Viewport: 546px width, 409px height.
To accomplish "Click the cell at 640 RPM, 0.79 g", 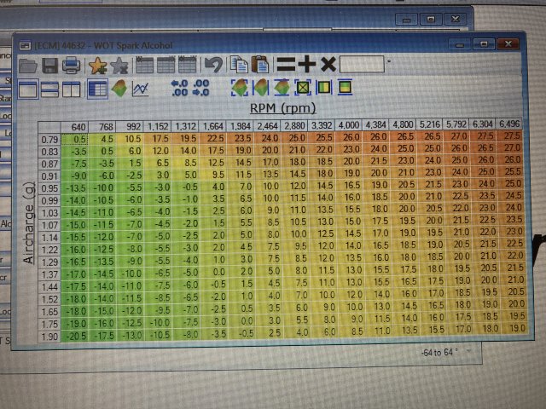I will (x=78, y=139).
